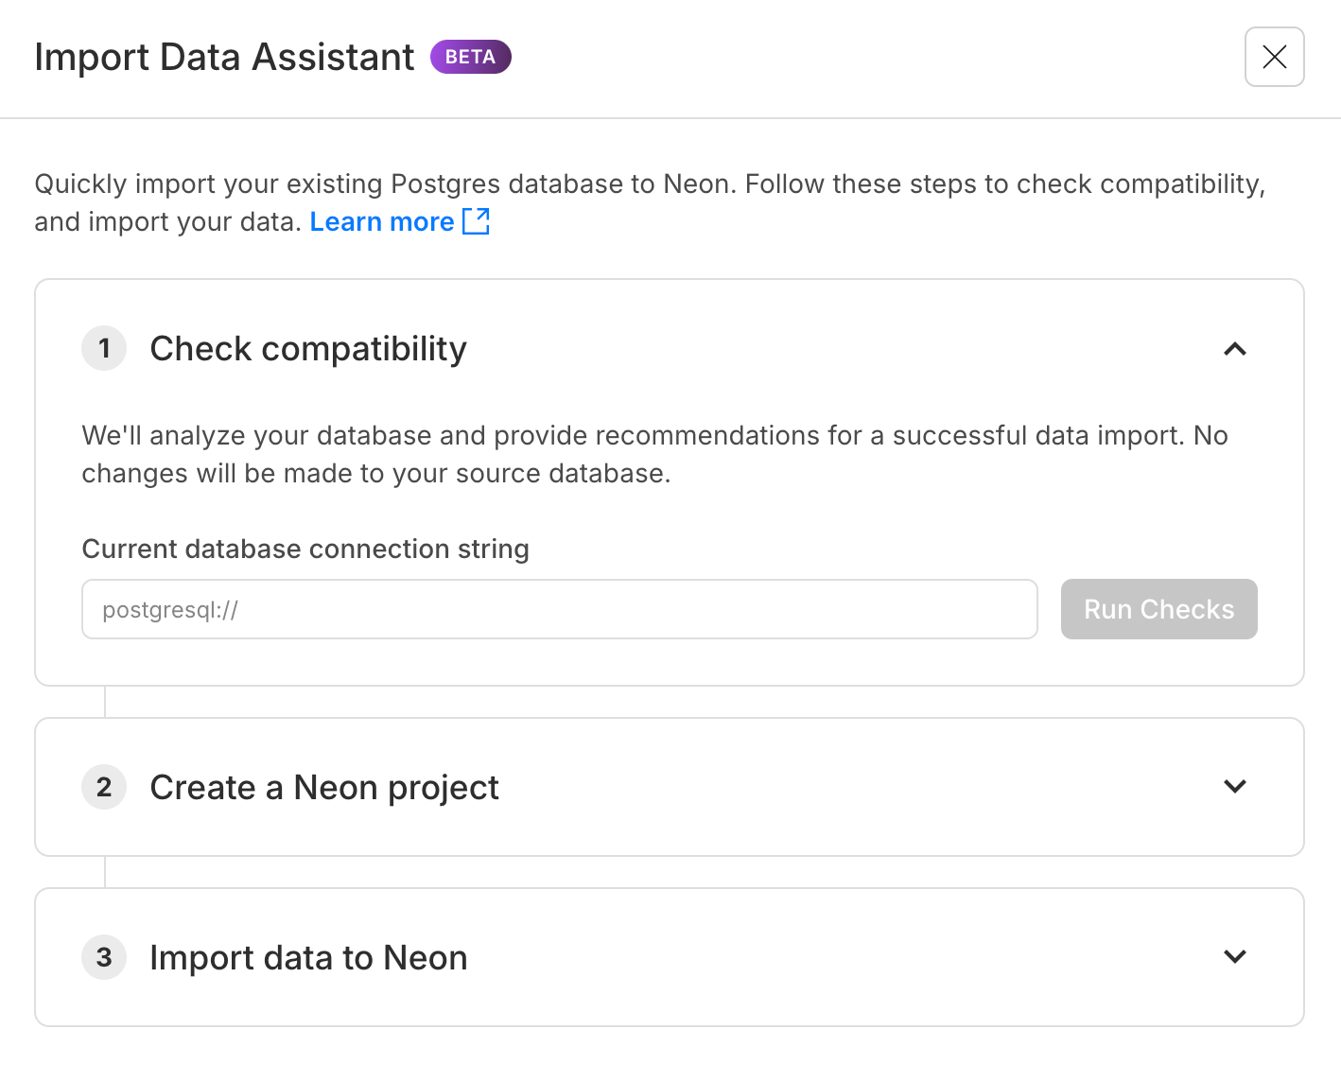The height and width of the screenshot is (1082, 1341).
Task: Select the Create a Neon project heading
Action: pyautogui.click(x=324, y=787)
